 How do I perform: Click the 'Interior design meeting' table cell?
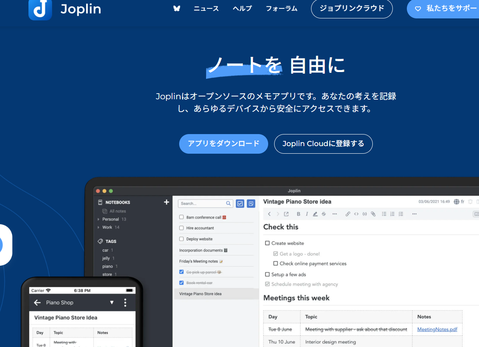click(356, 342)
